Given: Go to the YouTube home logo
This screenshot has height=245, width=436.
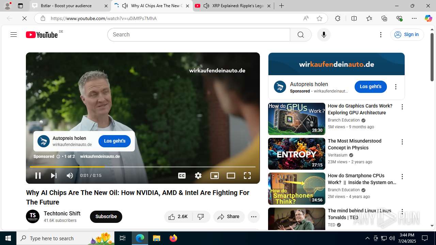Looking at the screenshot, I should point(42,35).
